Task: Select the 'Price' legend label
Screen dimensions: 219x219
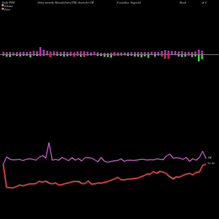Action: tap(7, 10)
